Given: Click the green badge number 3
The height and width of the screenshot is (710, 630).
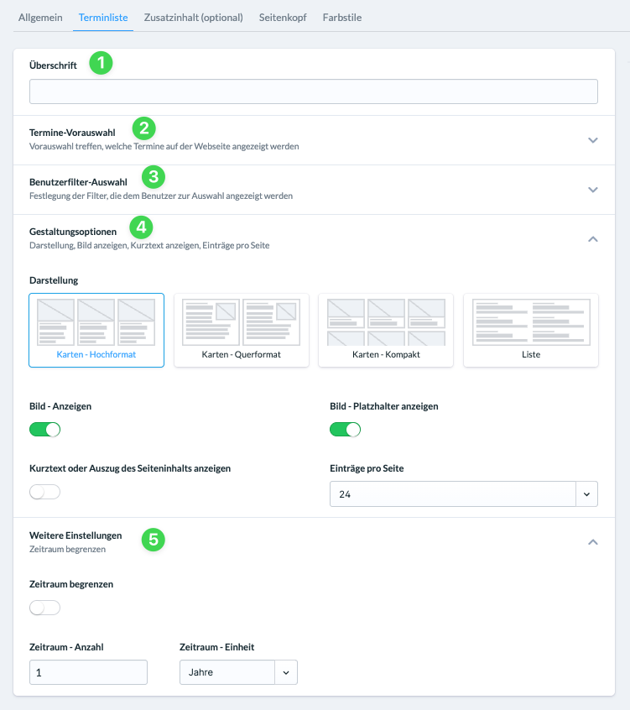Looking at the screenshot, I should (154, 177).
